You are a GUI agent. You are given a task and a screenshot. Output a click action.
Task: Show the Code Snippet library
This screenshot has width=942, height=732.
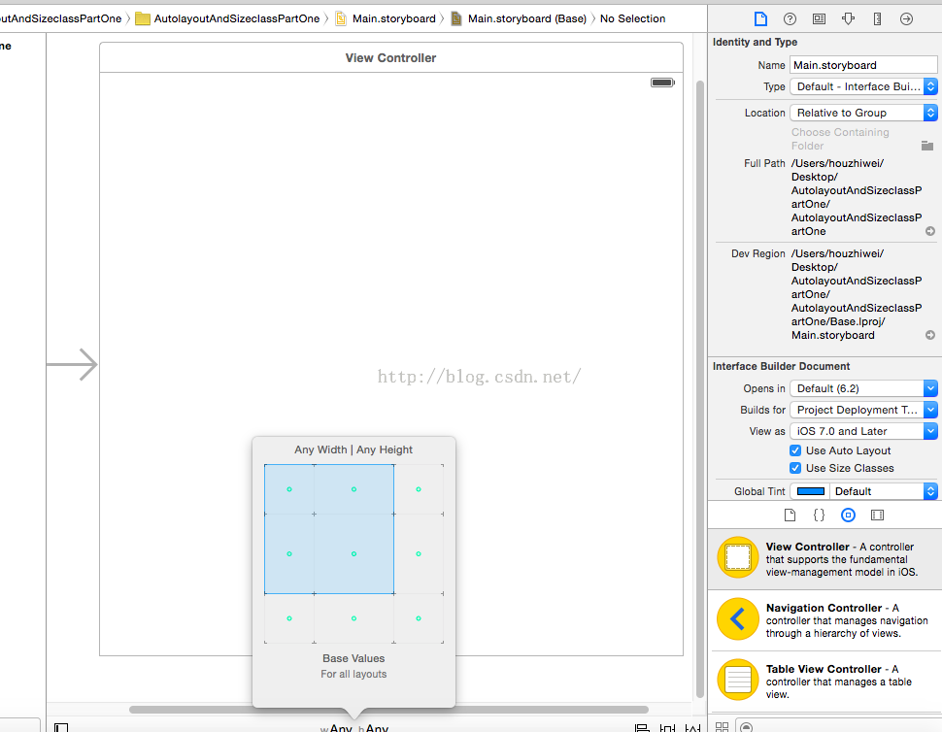coord(819,516)
